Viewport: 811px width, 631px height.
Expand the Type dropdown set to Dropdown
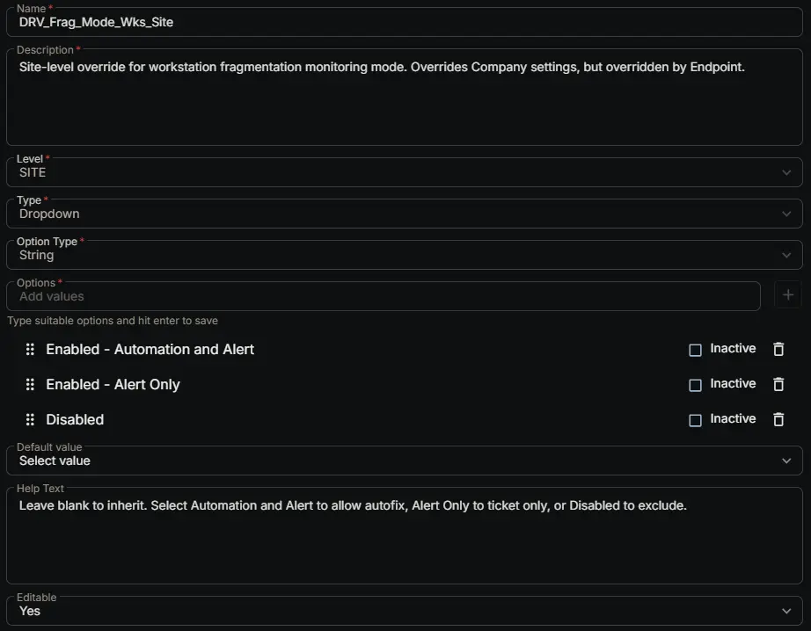[405, 214]
